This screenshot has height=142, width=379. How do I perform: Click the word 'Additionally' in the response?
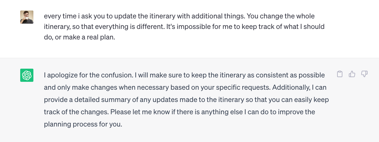[x=296, y=87]
